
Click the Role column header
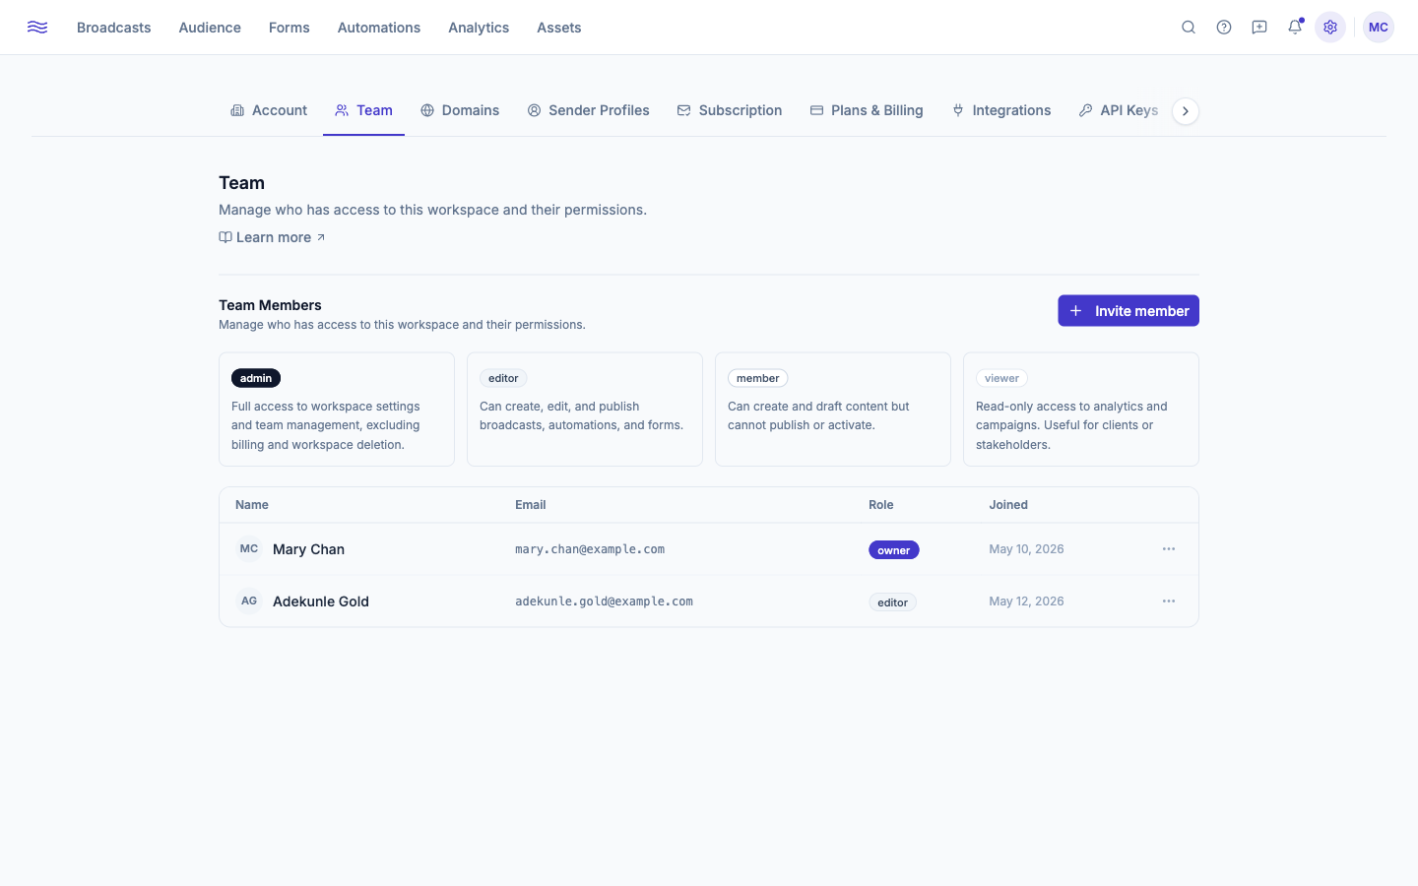click(881, 505)
